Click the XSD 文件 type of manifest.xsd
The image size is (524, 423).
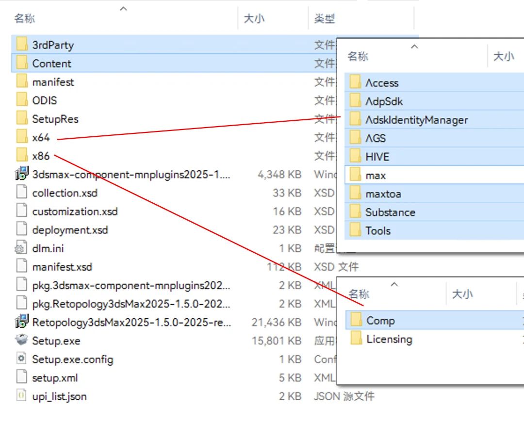click(336, 267)
